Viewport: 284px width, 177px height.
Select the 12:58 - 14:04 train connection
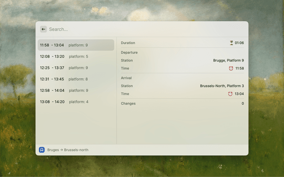(x=75, y=90)
